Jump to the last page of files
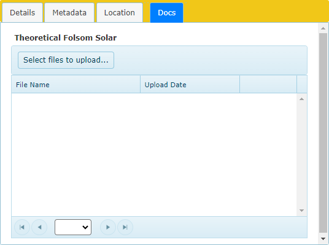The height and width of the screenshot is (245, 329). pyautogui.click(x=125, y=227)
